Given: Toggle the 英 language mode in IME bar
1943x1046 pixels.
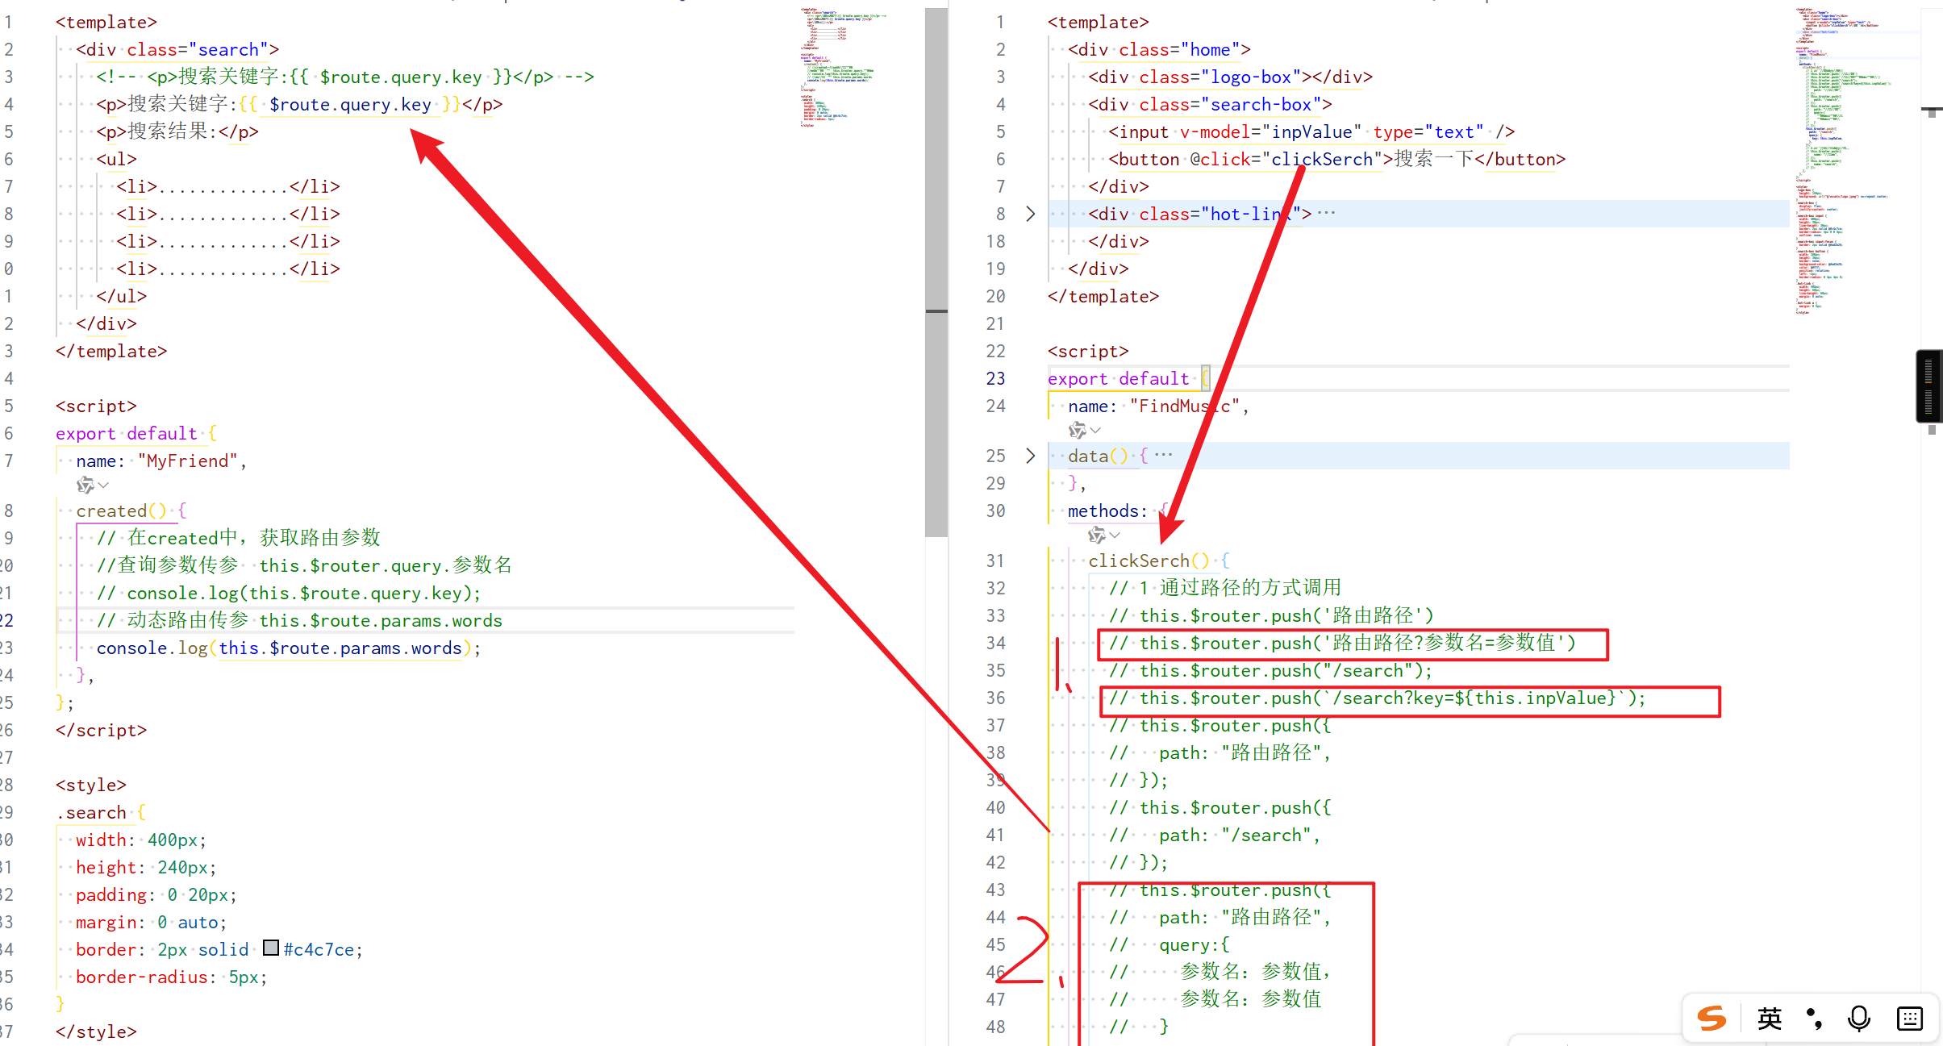Looking at the screenshot, I should (x=1769, y=1019).
